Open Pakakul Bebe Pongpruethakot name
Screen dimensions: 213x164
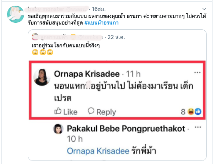[x=126, y=129]
